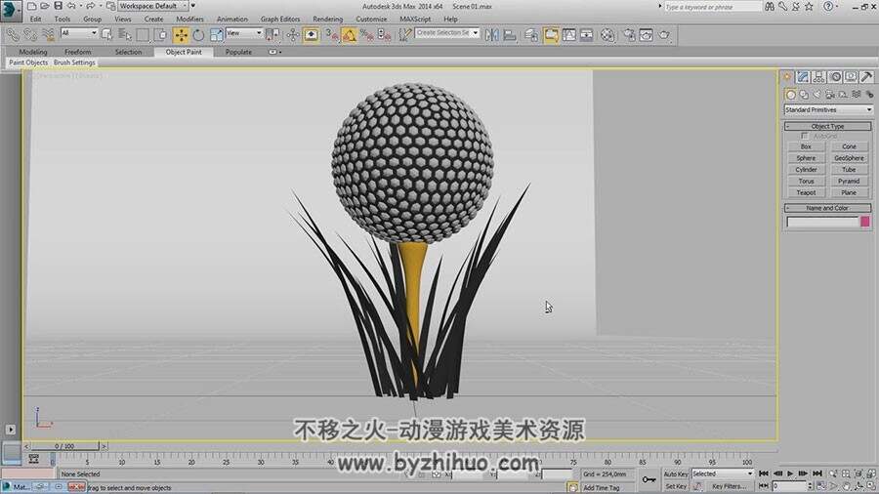Click the object name input field
The width and height of the screenshot is (879, 494).
822,223
